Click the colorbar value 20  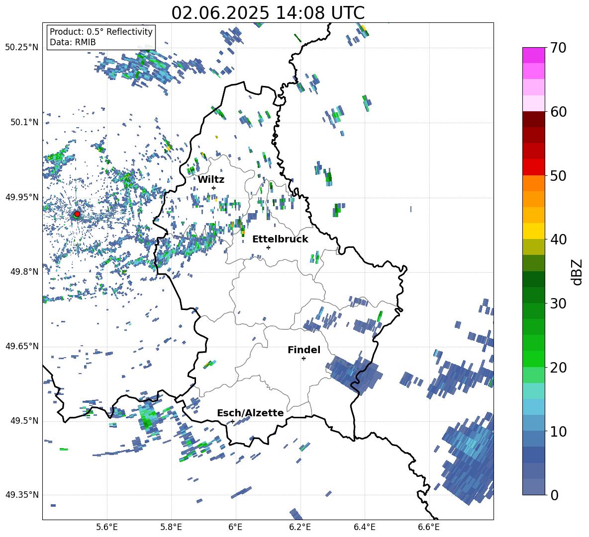558,367
